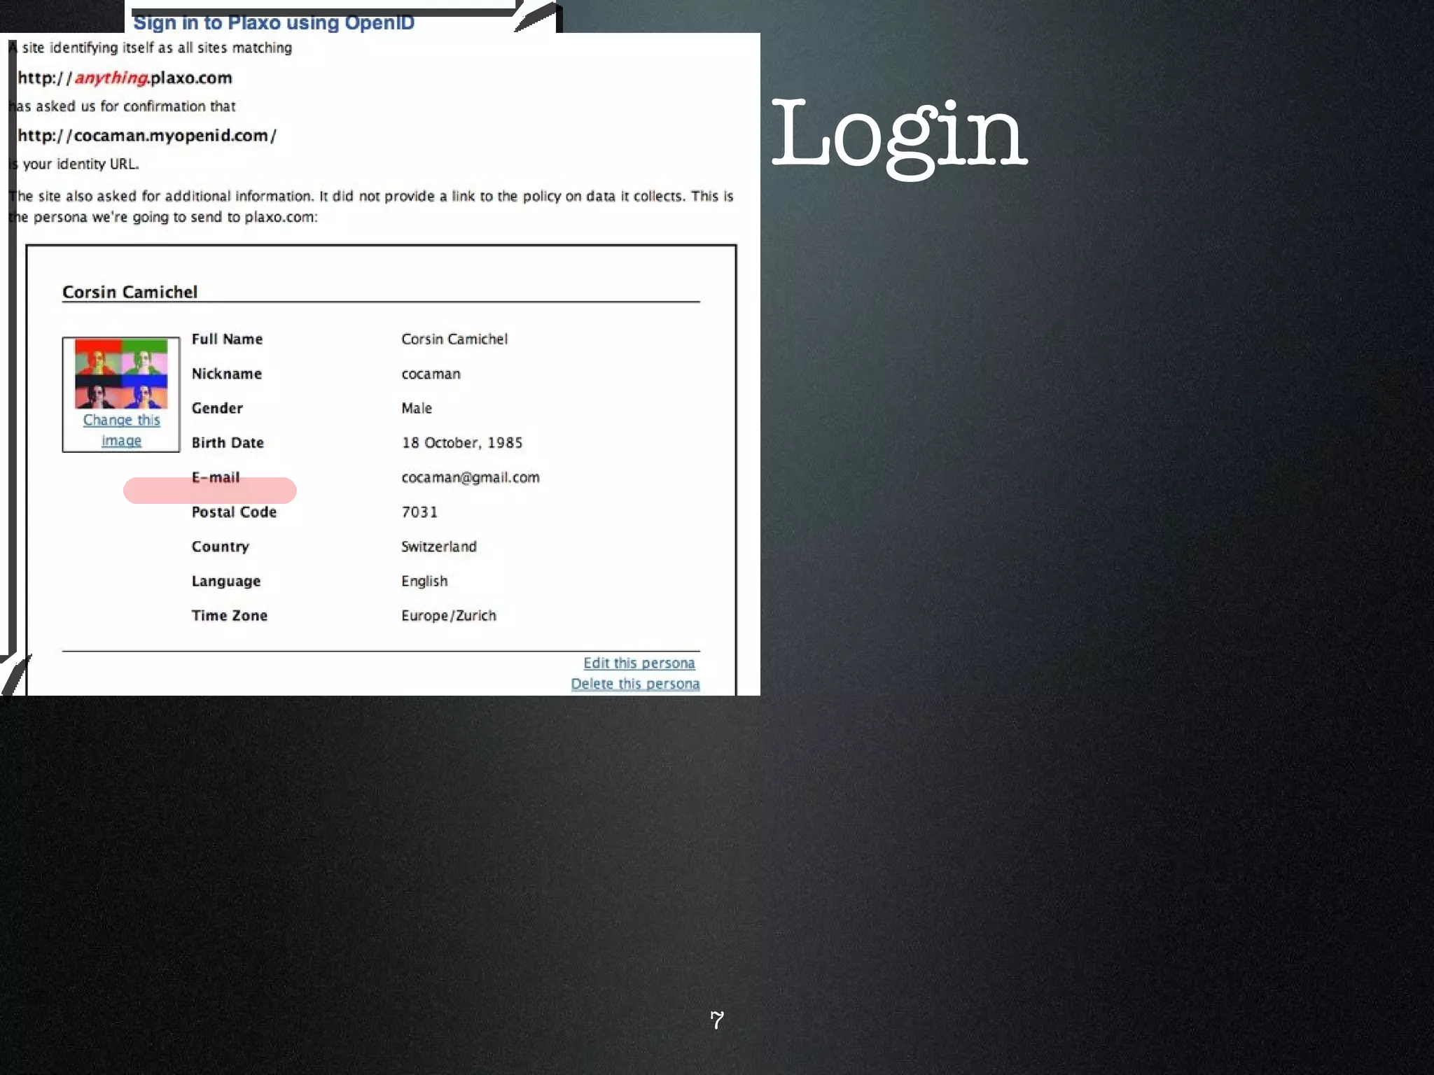Viewport: 1434px width, 1075px height.
Task: Click the 'Full Name' field label
Action: click(227, 339)
